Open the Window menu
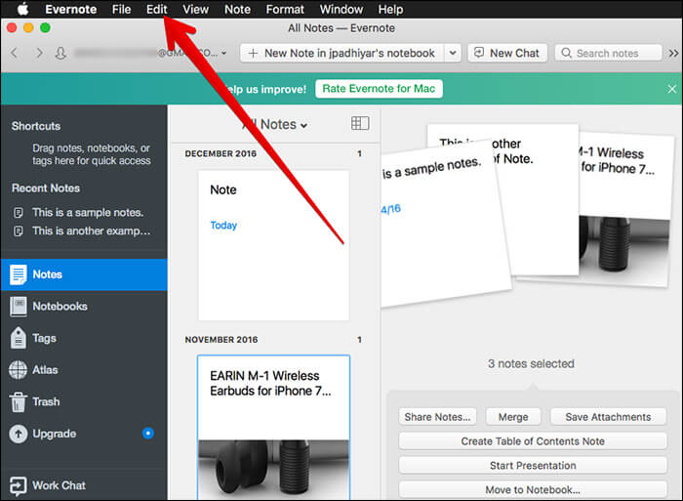Image resolution: width=683 pixels, height=501 pixels. [341, 9]
